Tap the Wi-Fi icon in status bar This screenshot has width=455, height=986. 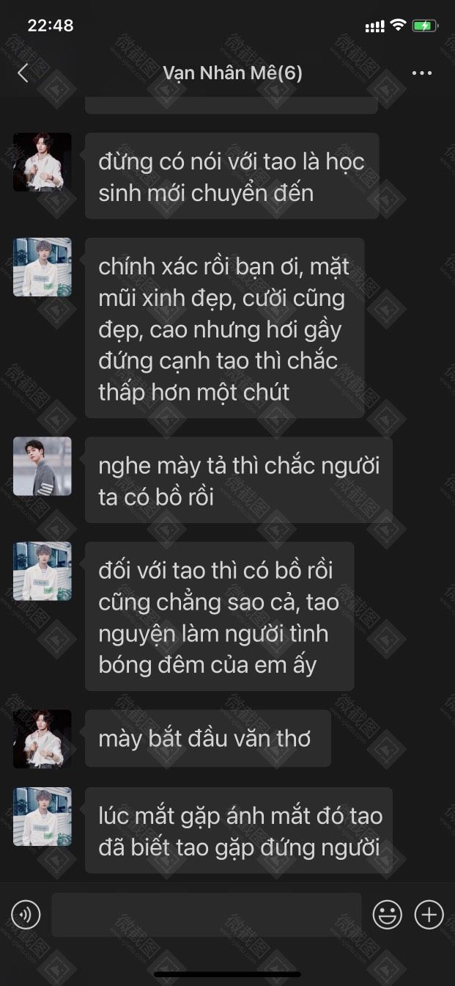[398, 26]
